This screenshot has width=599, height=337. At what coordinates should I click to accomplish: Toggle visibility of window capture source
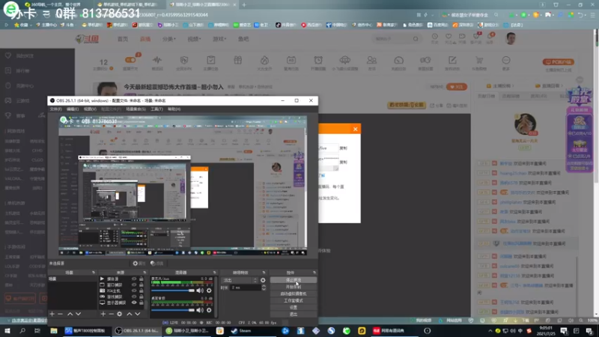point(134,285)
